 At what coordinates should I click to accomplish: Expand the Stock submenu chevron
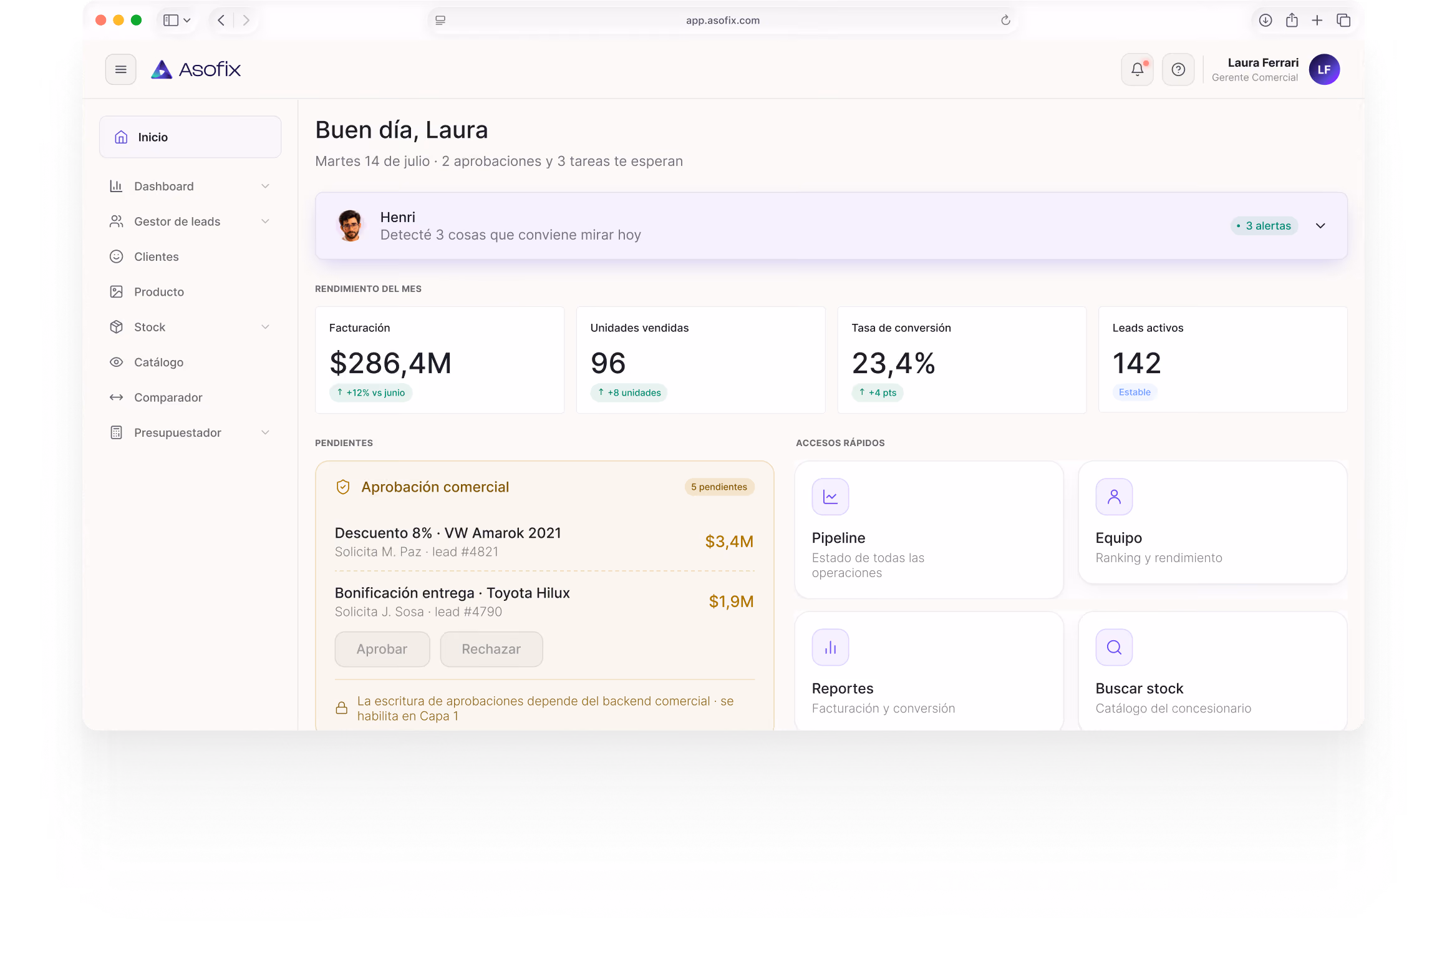click(266, 327)
